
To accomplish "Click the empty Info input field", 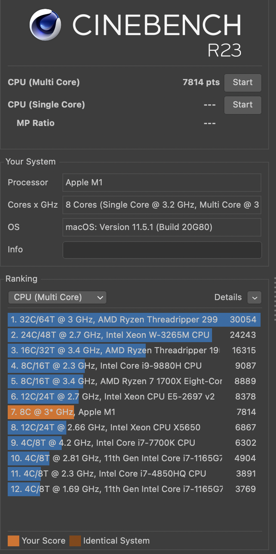I will [162, 250].
